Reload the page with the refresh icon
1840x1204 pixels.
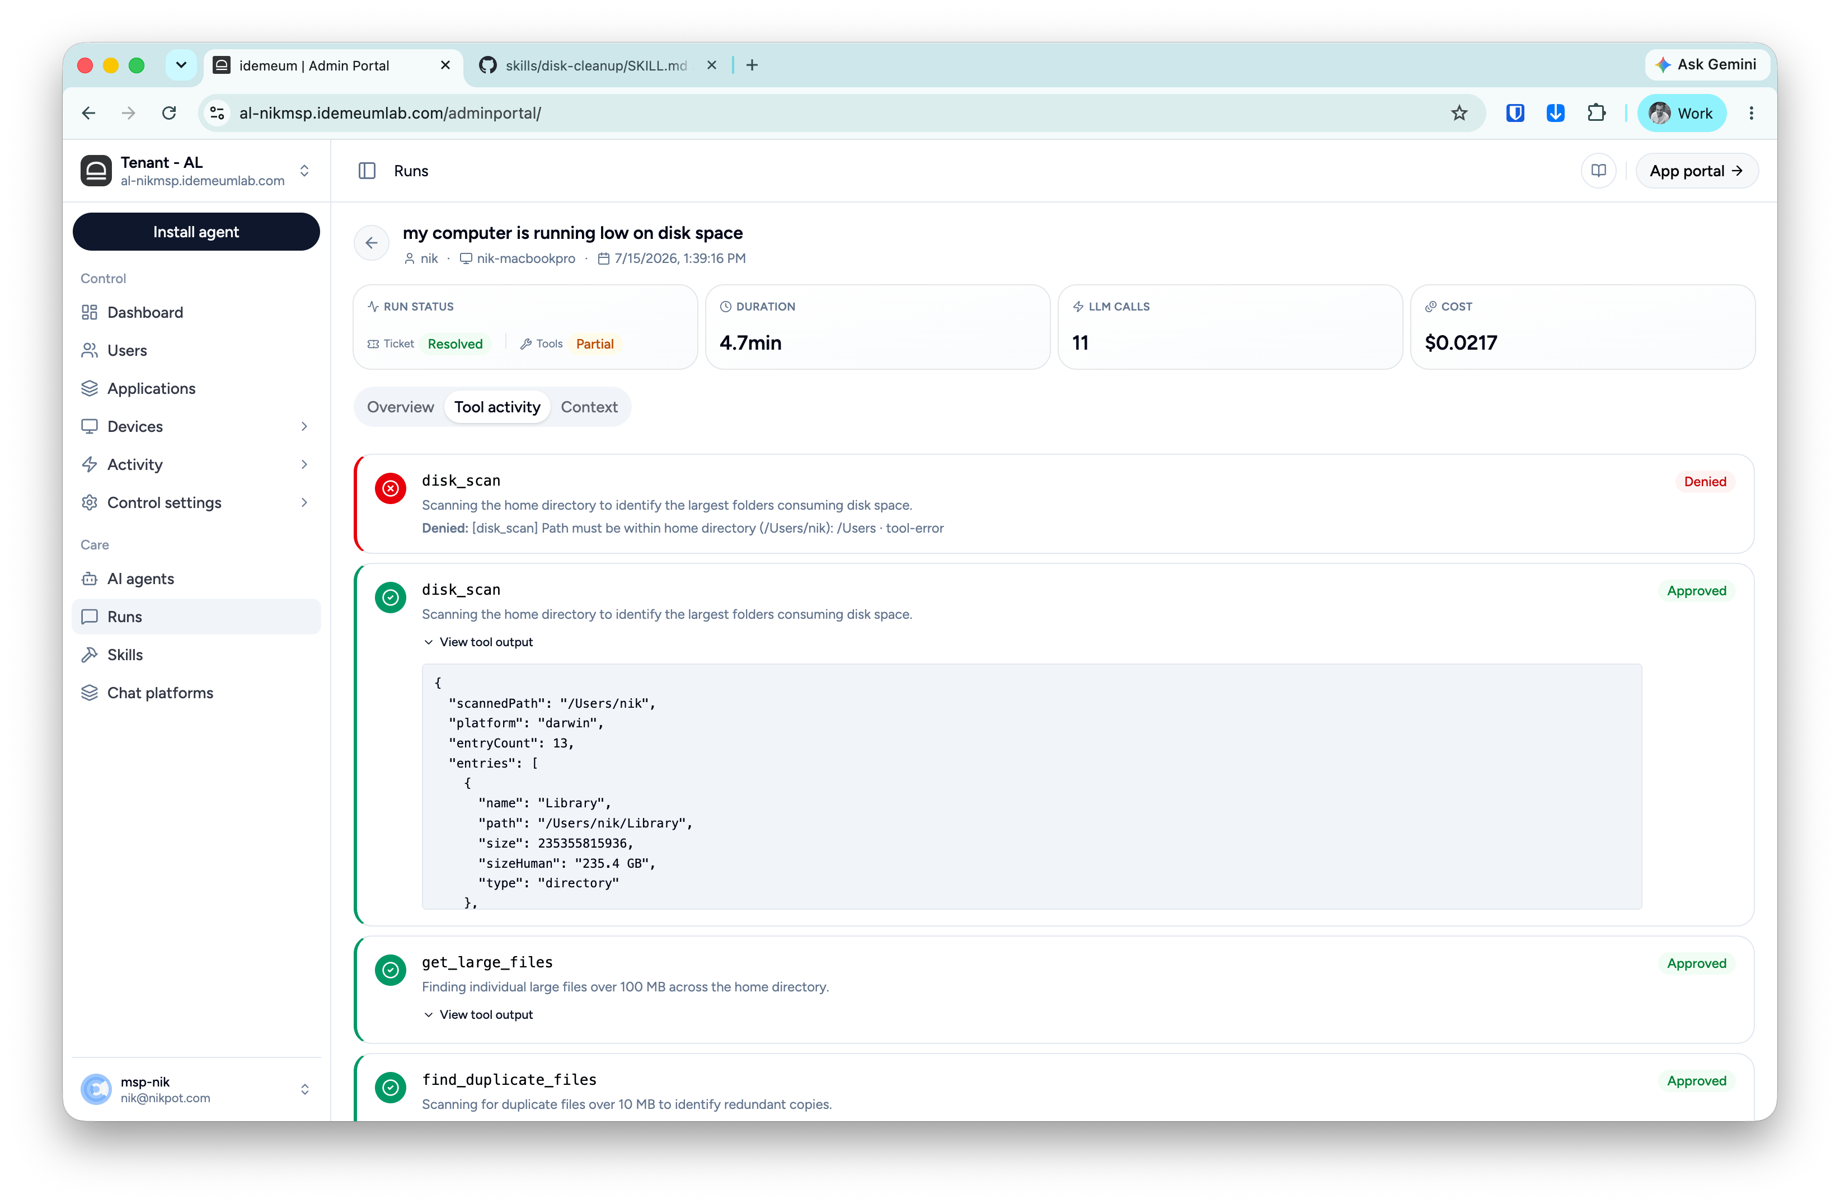point(170,114)
